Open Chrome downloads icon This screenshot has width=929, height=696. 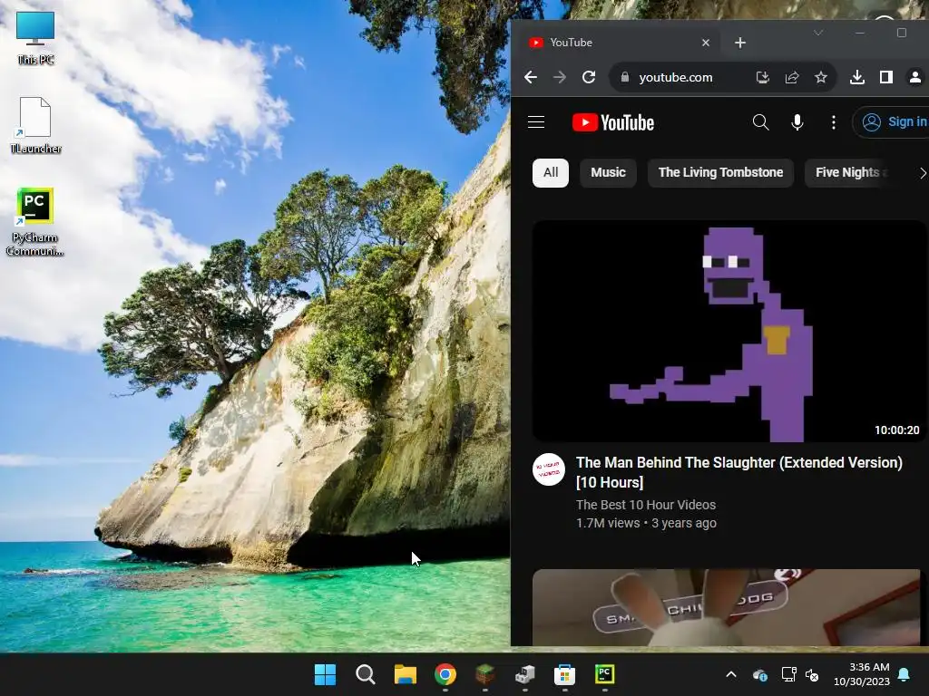coord(856,78)
